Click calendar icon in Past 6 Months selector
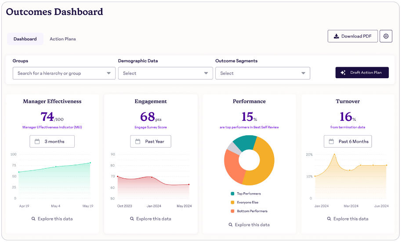The image size is (402, 242). coord(331,141)
